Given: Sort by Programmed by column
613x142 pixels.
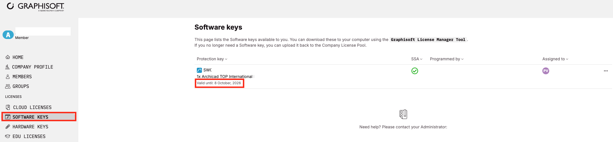Looking at the screenshot, I should coord(447,59).
